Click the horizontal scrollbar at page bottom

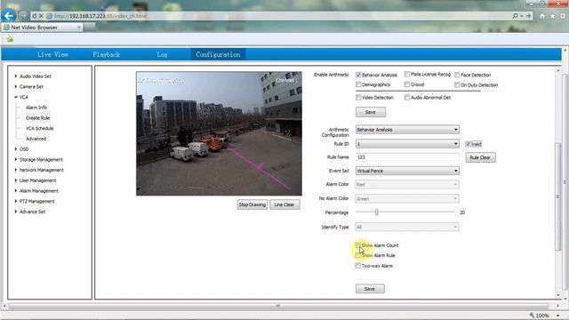(x=278, y=306)
